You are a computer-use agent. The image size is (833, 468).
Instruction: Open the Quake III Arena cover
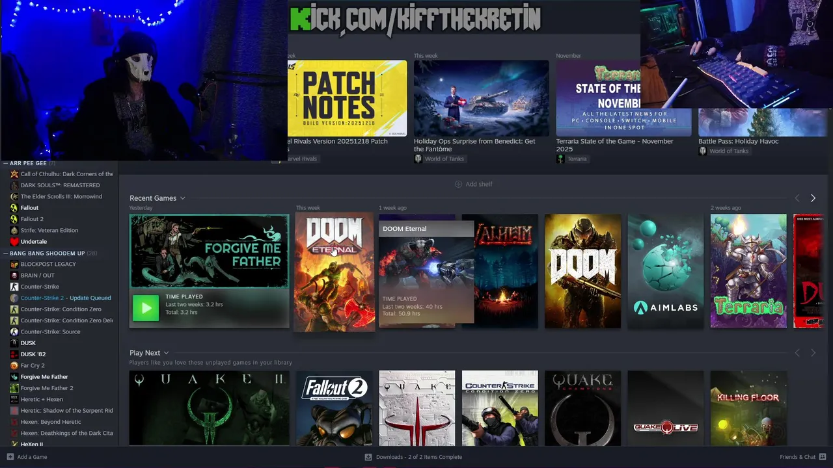[417, 408]
